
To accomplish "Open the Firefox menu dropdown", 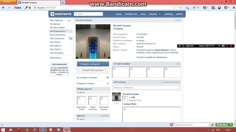I will click(x=8, y=1).
